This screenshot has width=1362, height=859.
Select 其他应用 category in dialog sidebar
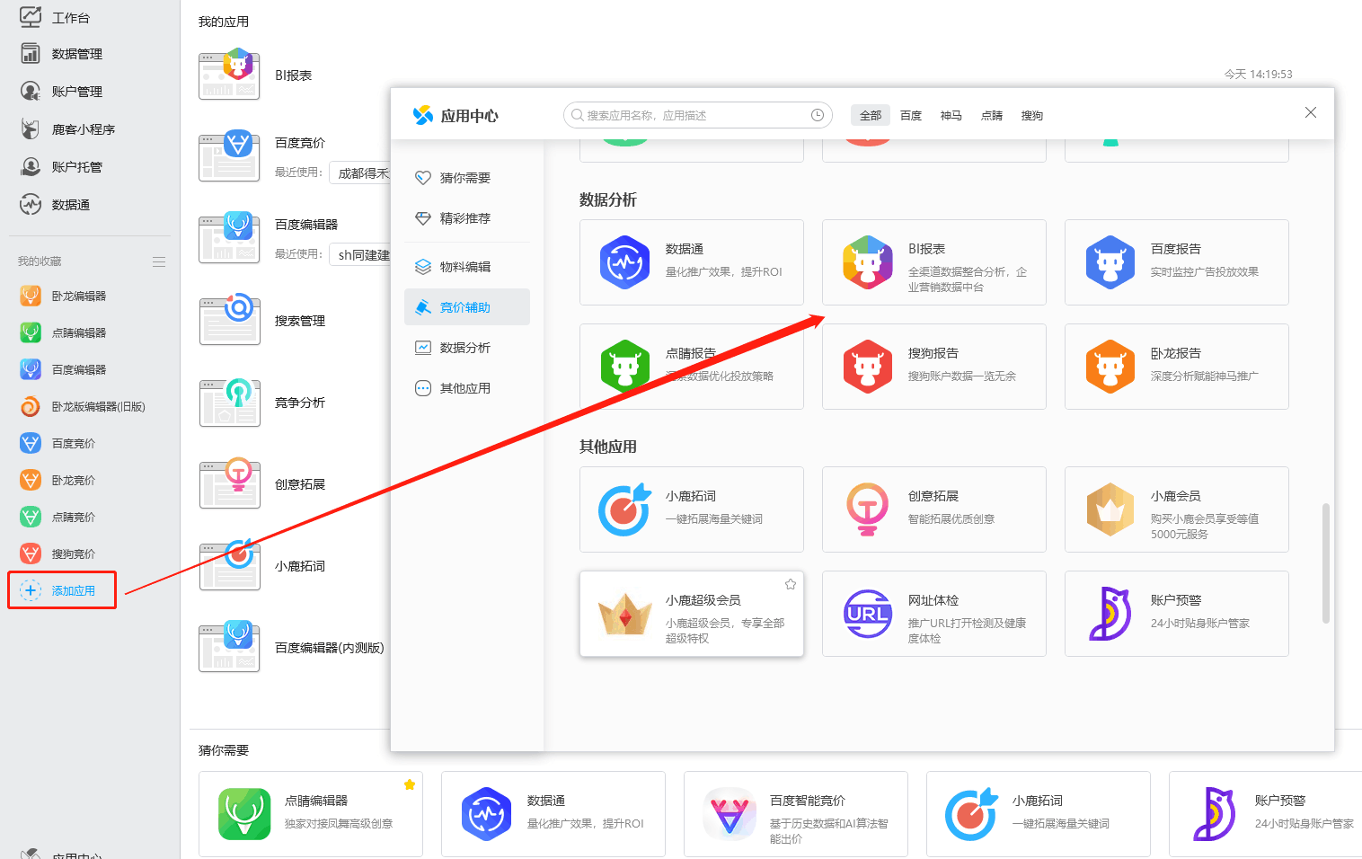tap(467, 388)
